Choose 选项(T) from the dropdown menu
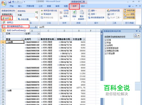Screen dimensions: 142x105 (x=16, y=22)
